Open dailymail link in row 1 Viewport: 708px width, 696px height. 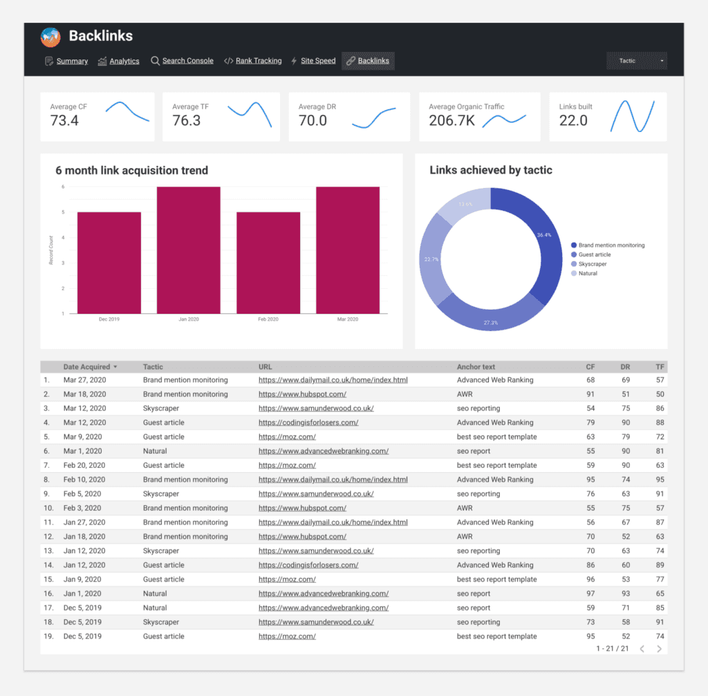[x=333, y=380]
